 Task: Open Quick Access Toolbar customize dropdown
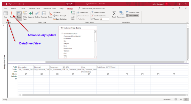[23, 4]
